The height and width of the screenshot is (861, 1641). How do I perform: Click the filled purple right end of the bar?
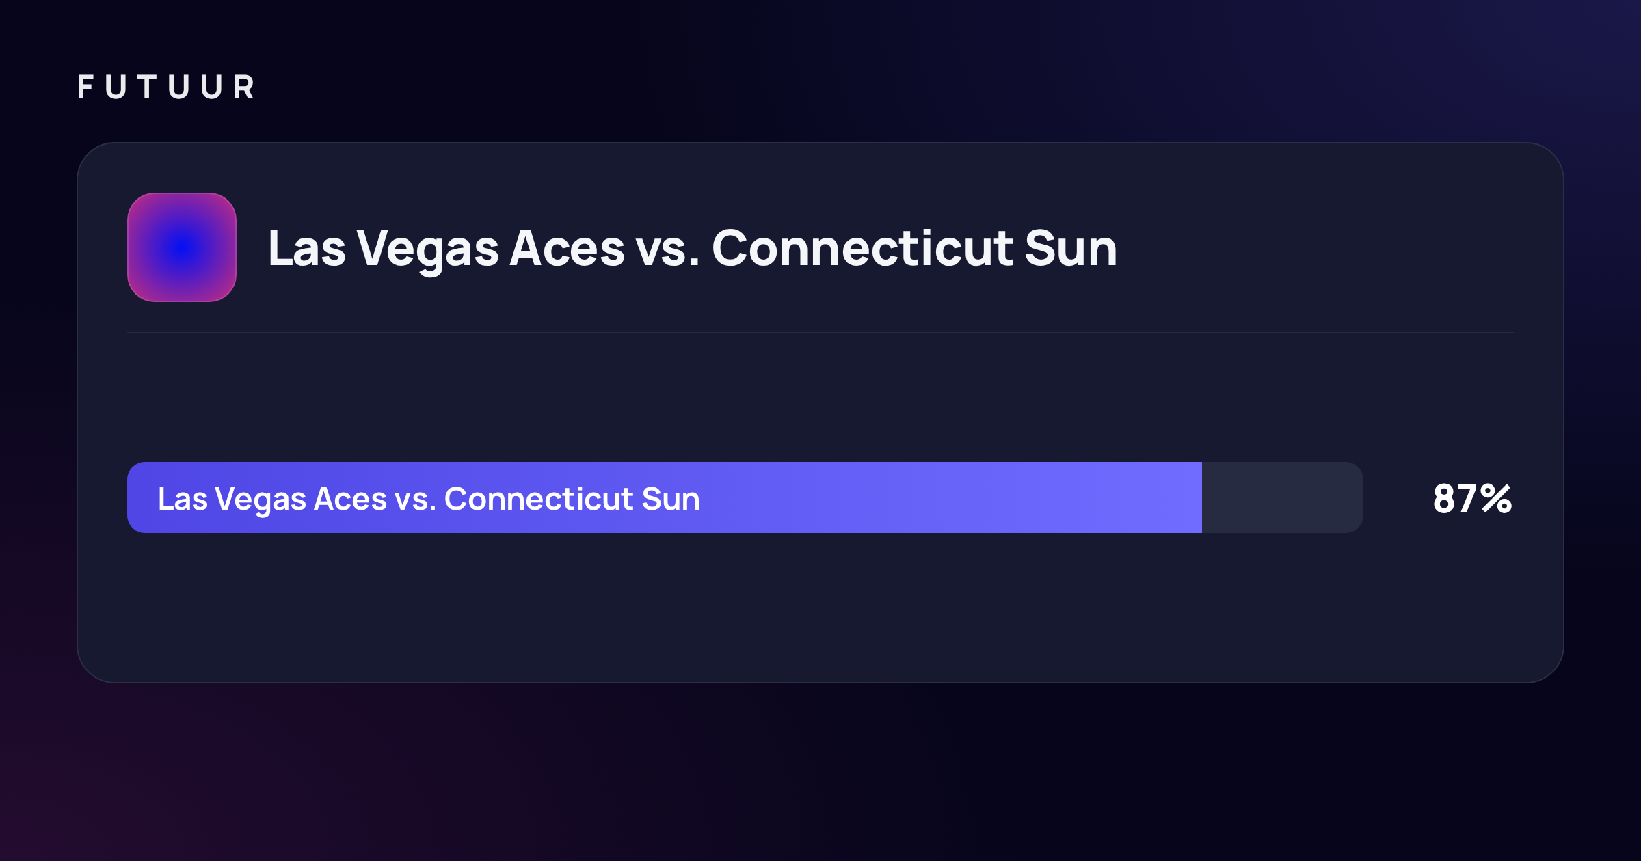click(x=1162, y=497)
